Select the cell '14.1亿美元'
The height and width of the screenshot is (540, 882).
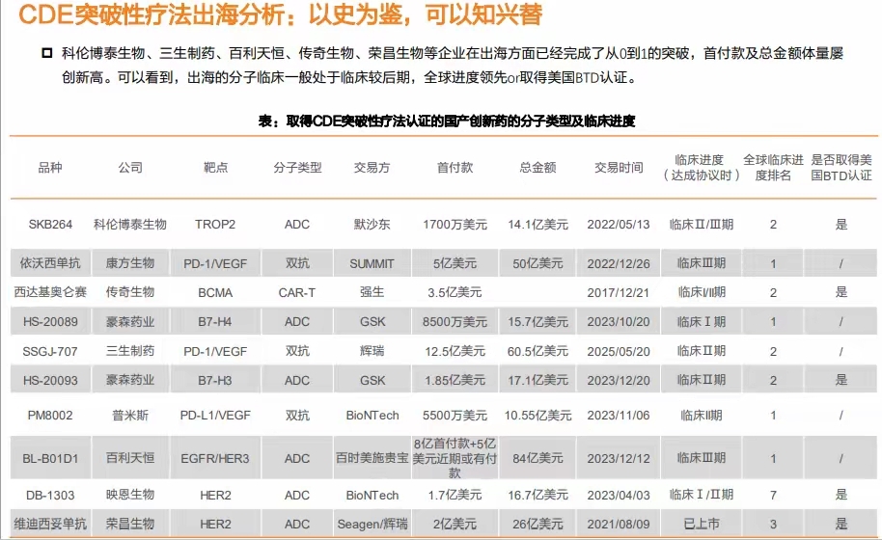click(537, 225)
